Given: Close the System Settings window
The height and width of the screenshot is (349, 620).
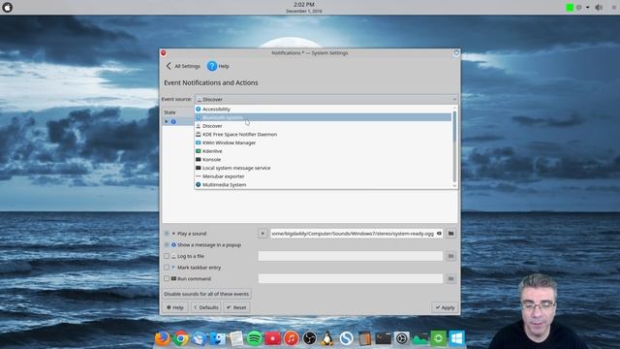Looking at the screenshot, I should (x=164, y=53).
